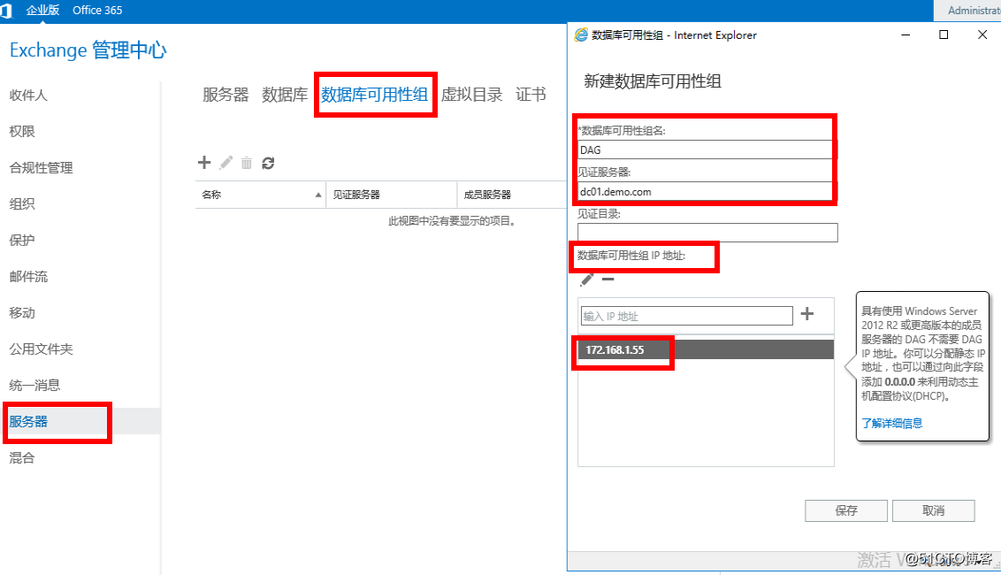Switch to the 虚拟目录 tab
The width and height of the screenshot is (1001, 575).
[x=472, y=95]
